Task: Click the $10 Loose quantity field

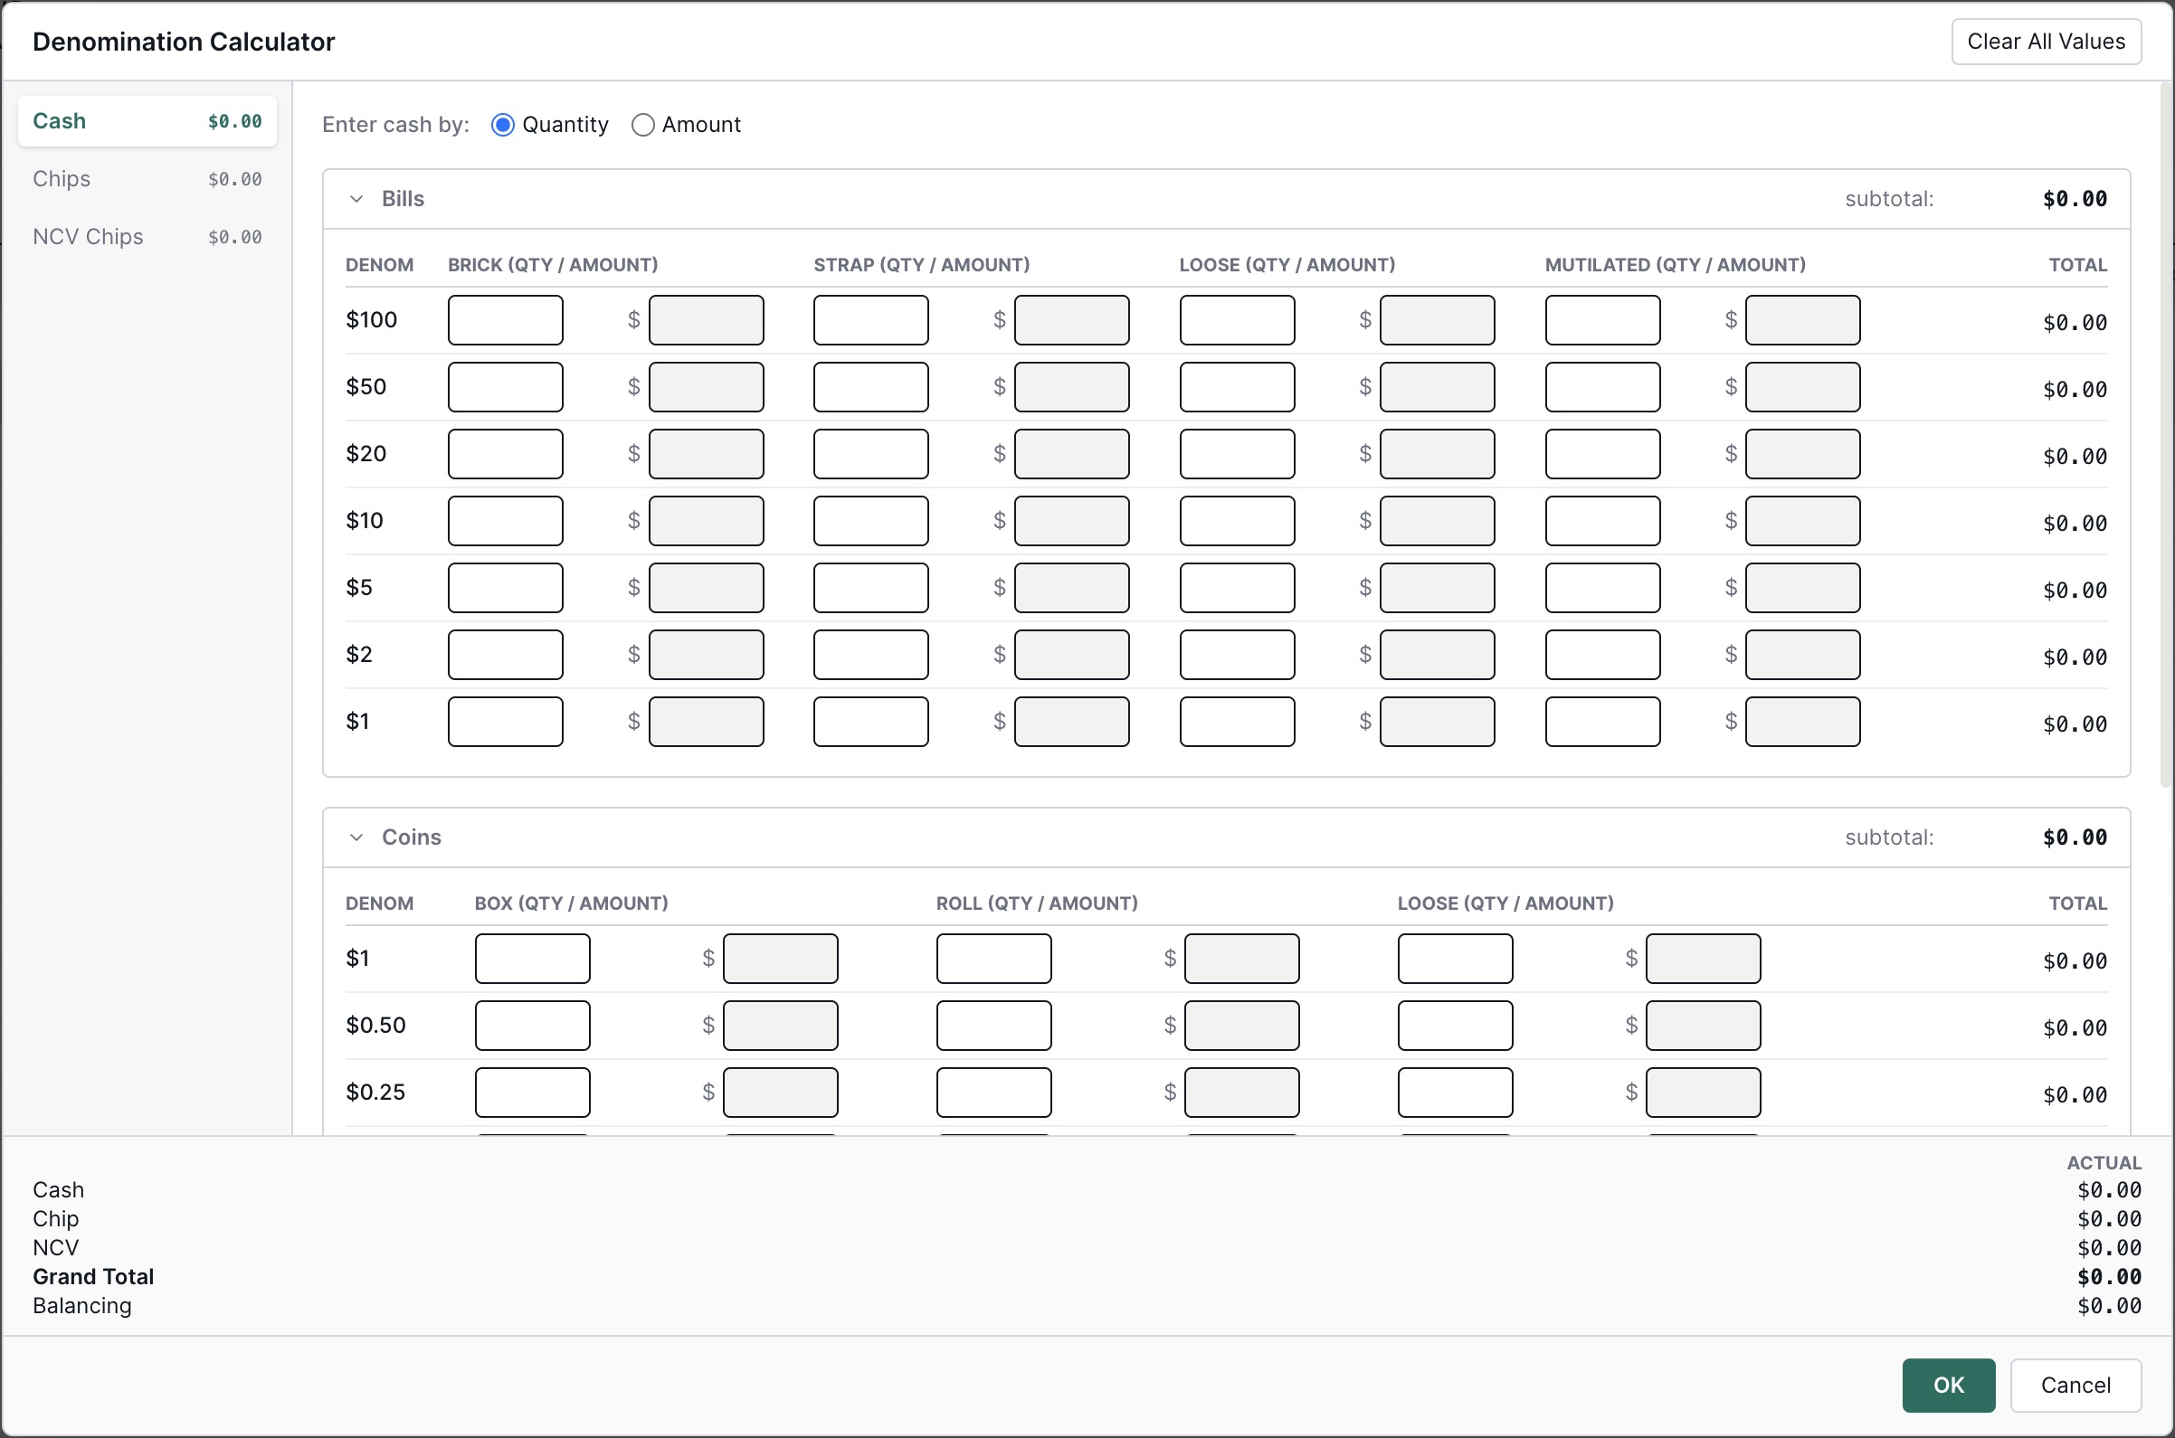Action: click(x=1237, y=521)
